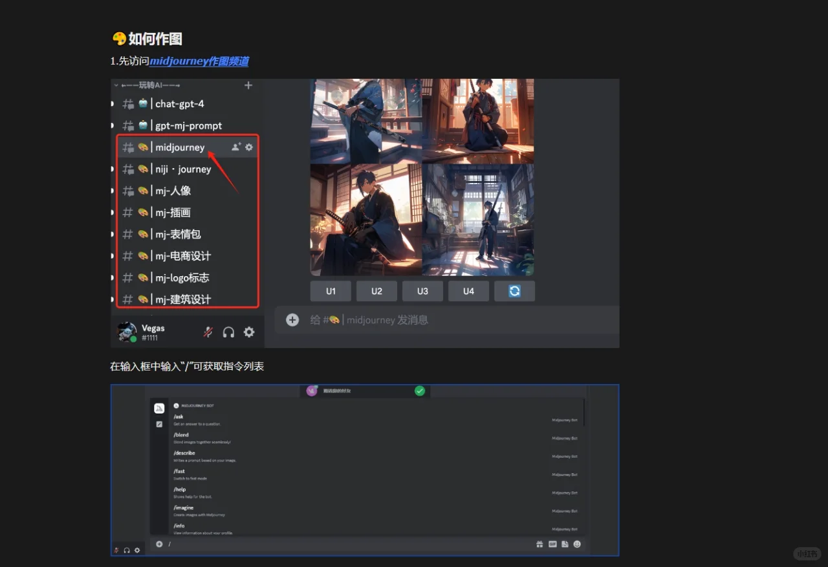Screen dimensions: 828x567
Task: Select the built-in commands icon below the sailboat
Action: point(159,424)
